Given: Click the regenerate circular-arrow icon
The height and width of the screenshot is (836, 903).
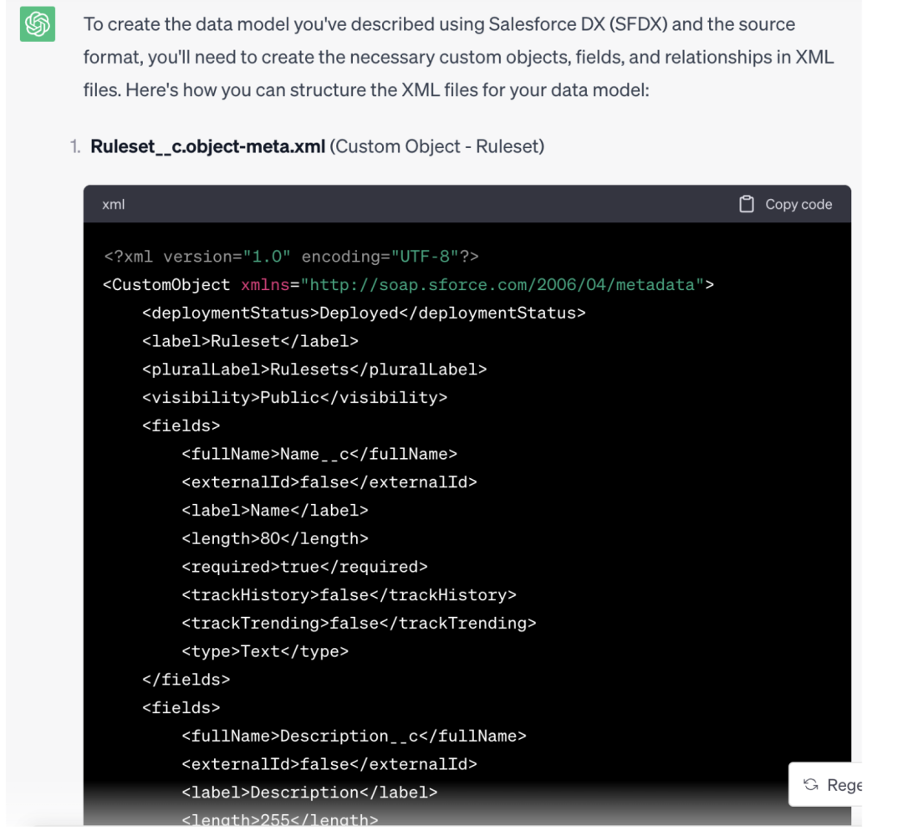Looking at the screenshot, I should pyautogui.click(x=810, y=784).
